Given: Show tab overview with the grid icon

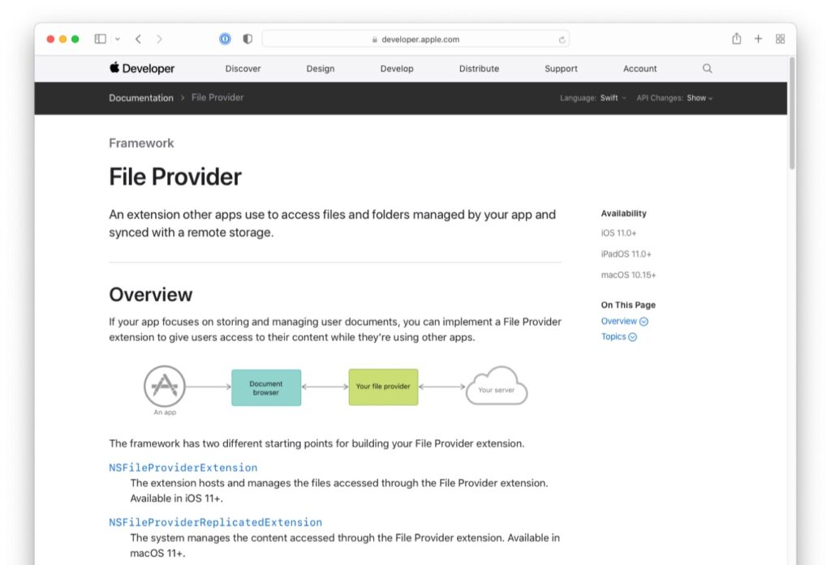Looking at the screenshot, I should tap(779, 38).
